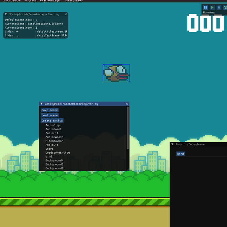Viewport: 227px width, 227px height.
Task: Open the EntityModel menu
Action: (12, 1)
